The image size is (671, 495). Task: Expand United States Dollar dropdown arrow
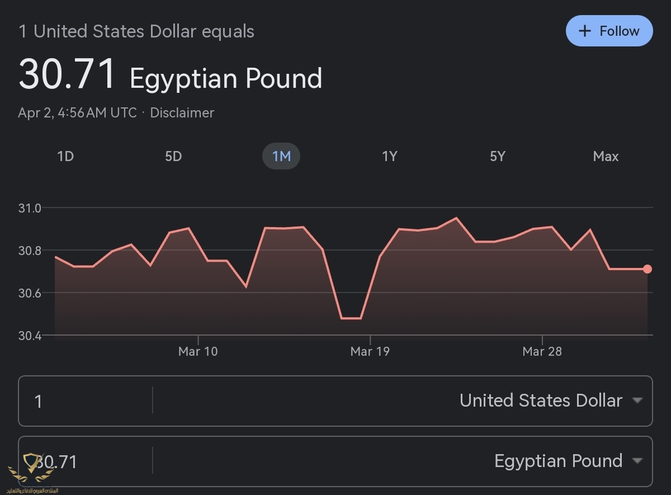tap(636, 400)
